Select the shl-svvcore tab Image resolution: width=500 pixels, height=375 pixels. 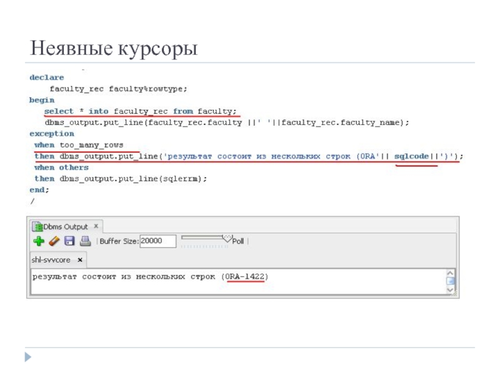pos(51,259)
